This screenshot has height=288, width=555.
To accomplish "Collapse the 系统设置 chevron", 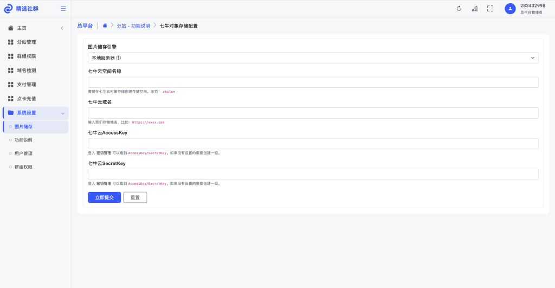I will tap(63, 113).
